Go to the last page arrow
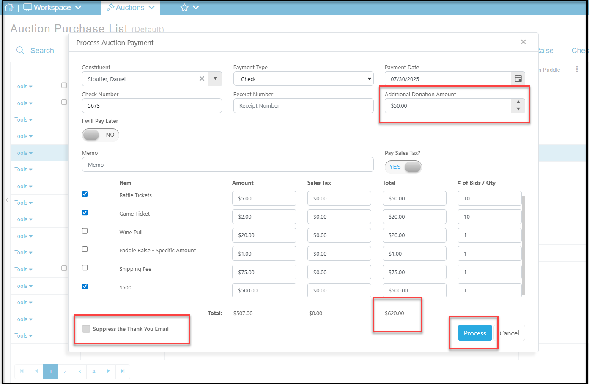The width and height of the screenshot is (589, 384). (x=123, y=371)
